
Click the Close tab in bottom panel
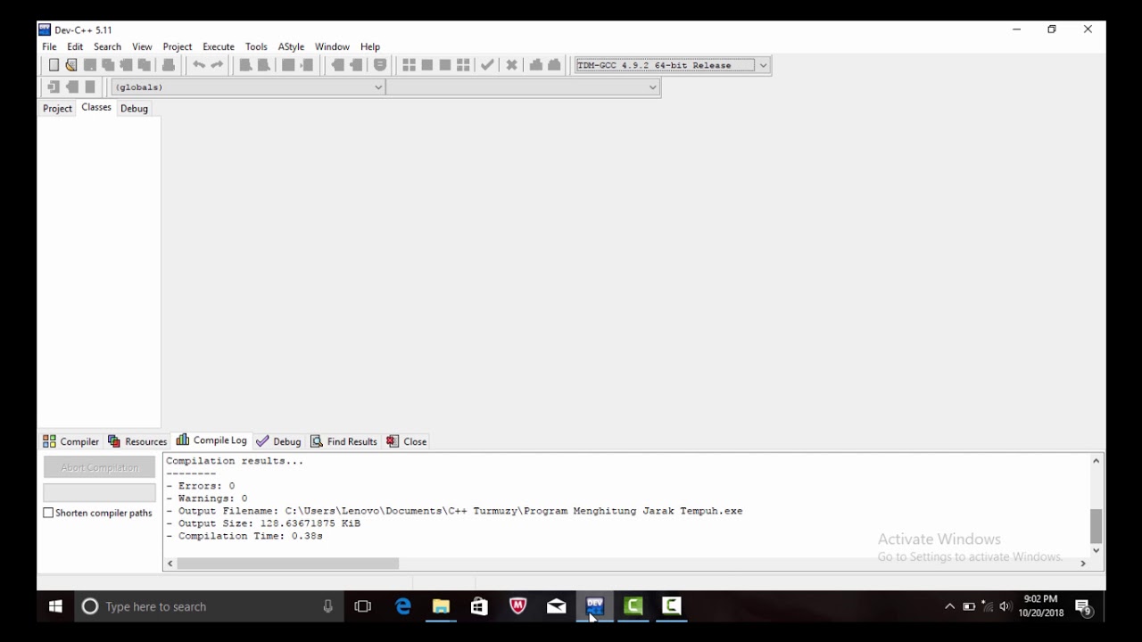tap(406, 441)
